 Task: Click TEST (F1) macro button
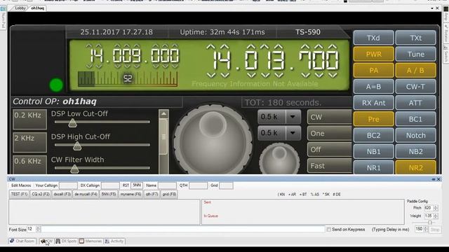(19, 195)
